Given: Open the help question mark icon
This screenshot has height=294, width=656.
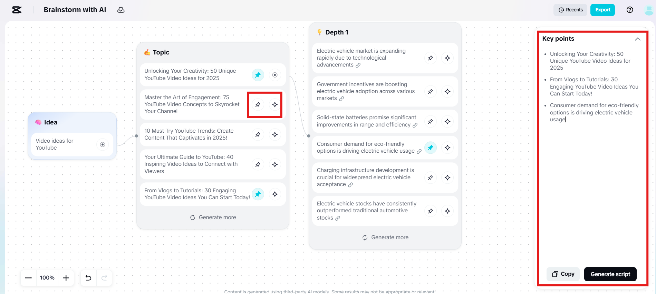Looking at the screenshot, I should pos(630,10).
